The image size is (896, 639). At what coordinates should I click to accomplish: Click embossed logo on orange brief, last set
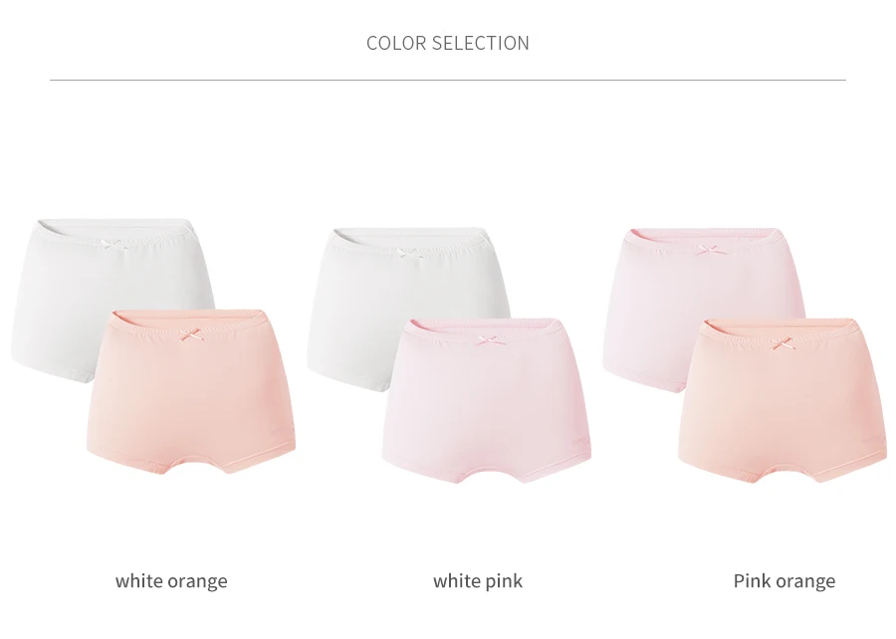873,441
